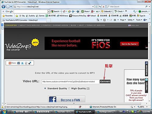Click the Sign In favorites link
This screenshot has height=114, width=152.
tap(141, 16)
